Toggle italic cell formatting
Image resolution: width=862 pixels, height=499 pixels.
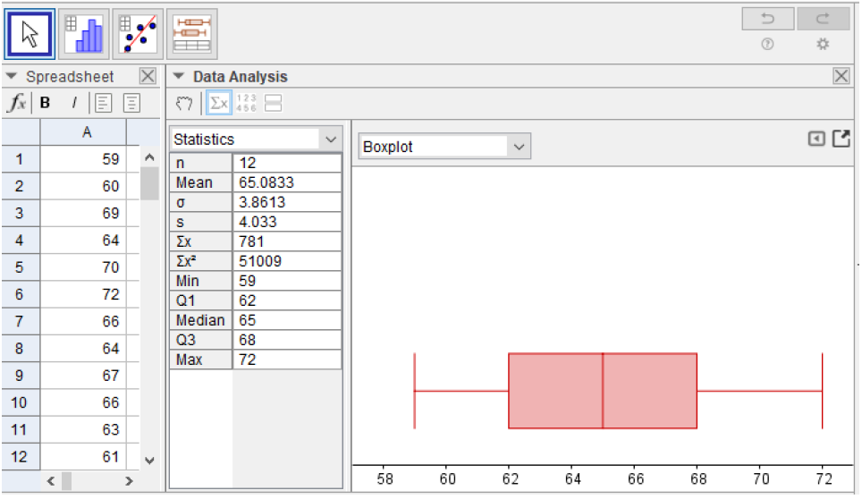[x=74, y=103]
